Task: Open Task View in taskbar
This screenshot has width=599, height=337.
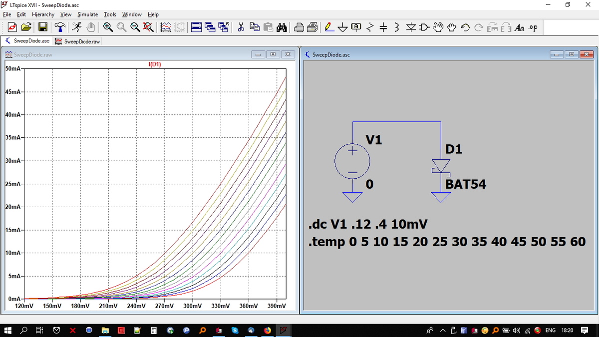Action: click(x=39, y=330)
